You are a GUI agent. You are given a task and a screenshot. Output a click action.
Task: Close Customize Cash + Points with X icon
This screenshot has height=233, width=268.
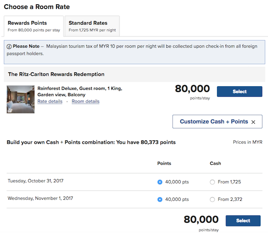(253, 122)
